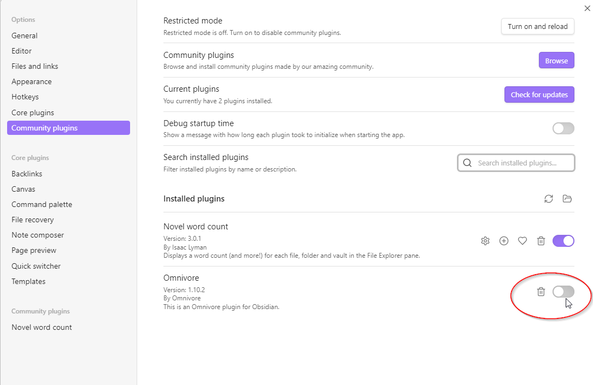Open the Appearance settings tab
593x385 pixels.
click(x=32, y=81)
